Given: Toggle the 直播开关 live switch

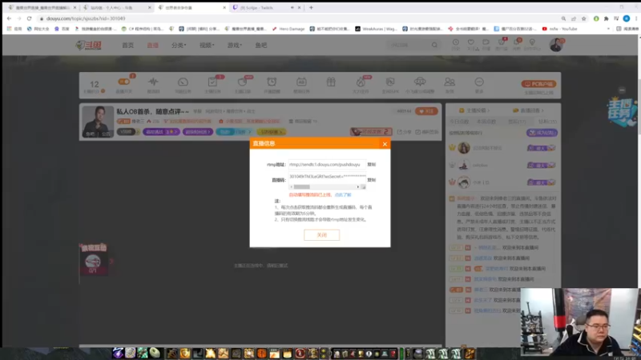Looking at the screenshot, I should [x=123, y=82].
